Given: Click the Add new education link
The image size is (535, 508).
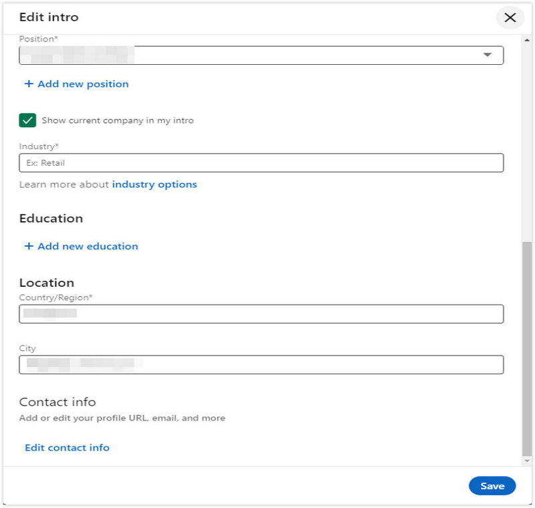Looking at the screenshot, I should click(x=88, y=247).
